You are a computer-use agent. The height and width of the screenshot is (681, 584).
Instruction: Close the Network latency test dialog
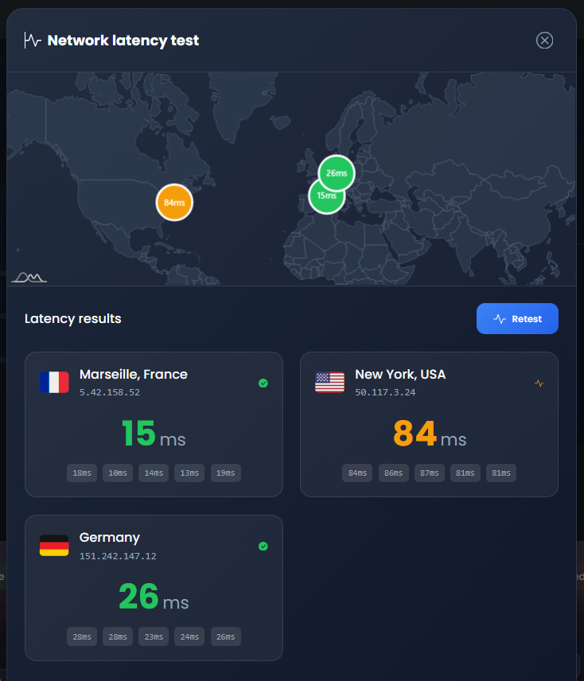[x=544, y=41]
